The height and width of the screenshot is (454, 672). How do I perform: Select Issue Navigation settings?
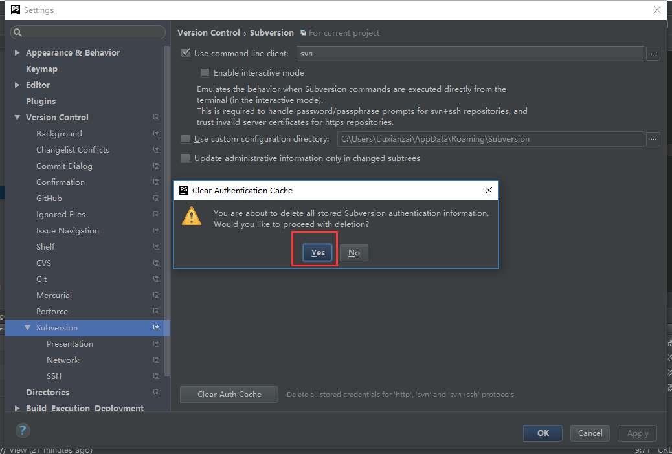click(x=68, y=230)
